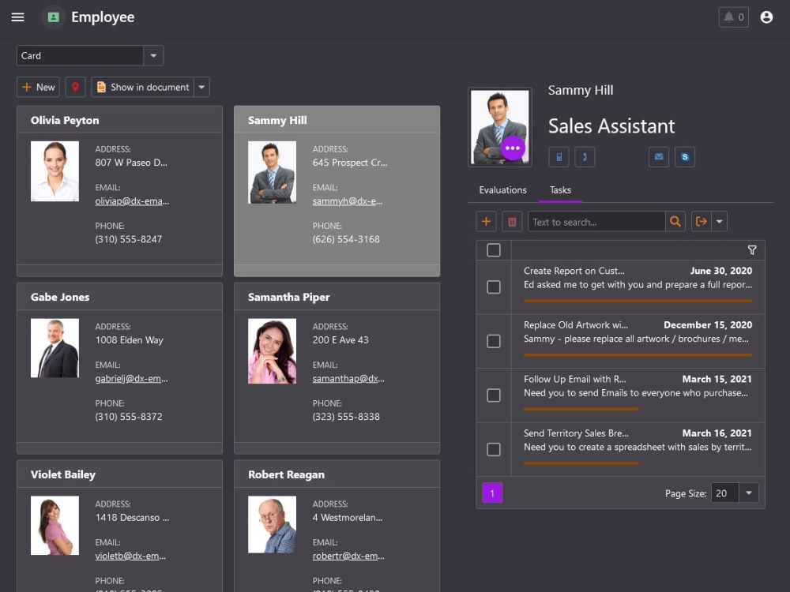Switch to the Evaluations tab
Image resolution: width=790 pixels, height=592 pixels.
[502, 189]
